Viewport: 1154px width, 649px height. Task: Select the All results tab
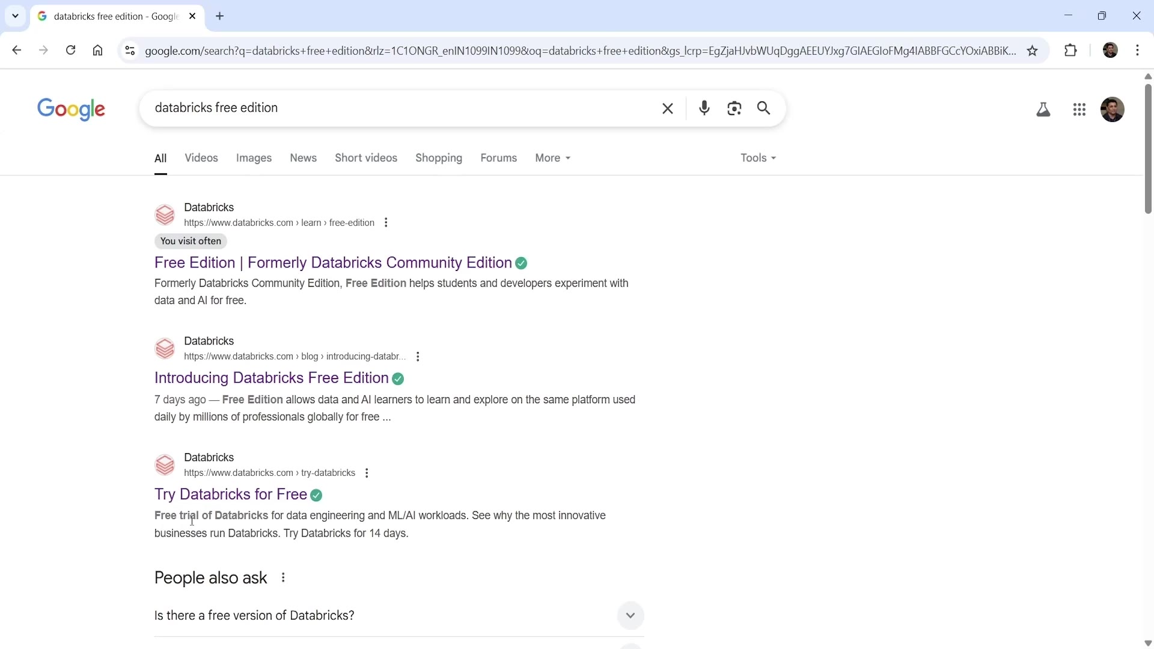160,159
